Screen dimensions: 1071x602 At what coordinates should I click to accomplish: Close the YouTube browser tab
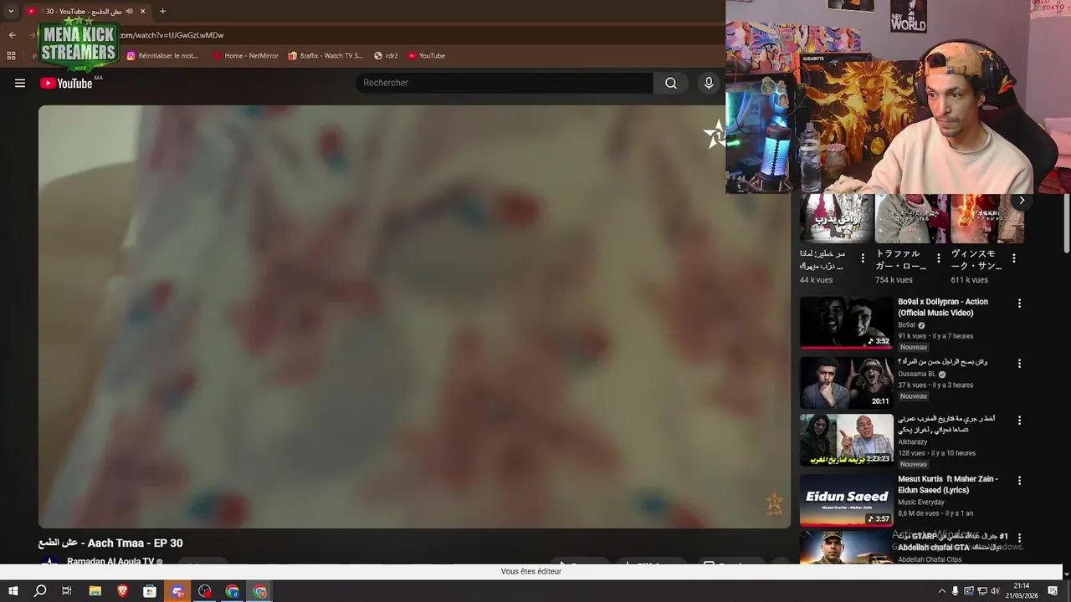click(x=143, y=11)
